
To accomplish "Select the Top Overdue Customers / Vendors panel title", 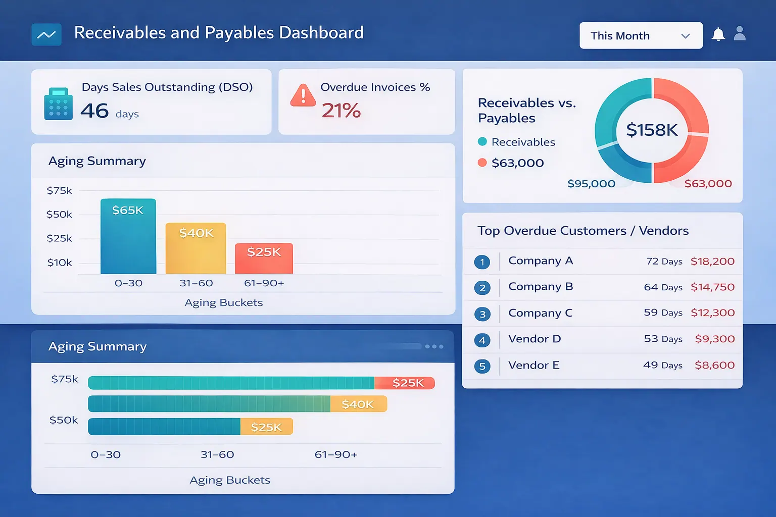I will (x=584, y=231).
